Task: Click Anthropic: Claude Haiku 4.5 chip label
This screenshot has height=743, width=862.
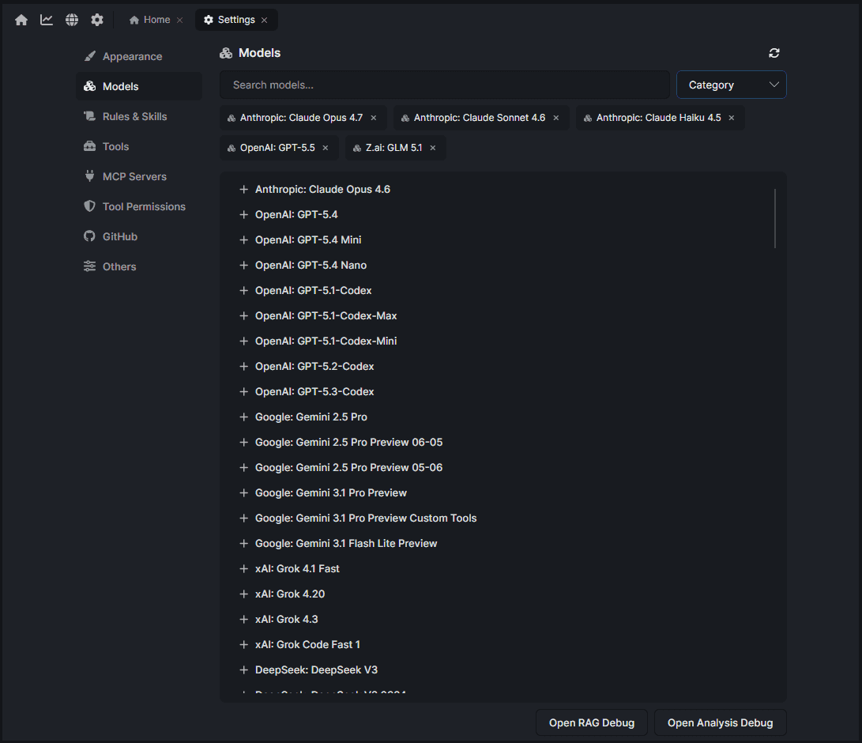Action: point(659,118)
